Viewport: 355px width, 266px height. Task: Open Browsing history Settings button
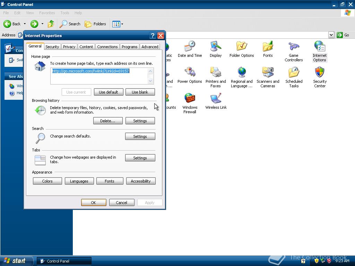(x=140, y=121)
